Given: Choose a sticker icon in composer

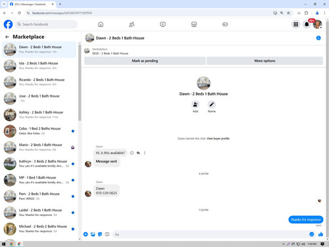Looking at the screenshot, I should tap(100, 234).
